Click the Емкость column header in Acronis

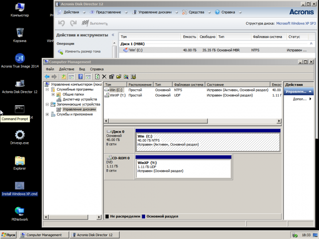pyautogui.click(x=189, y=37)
